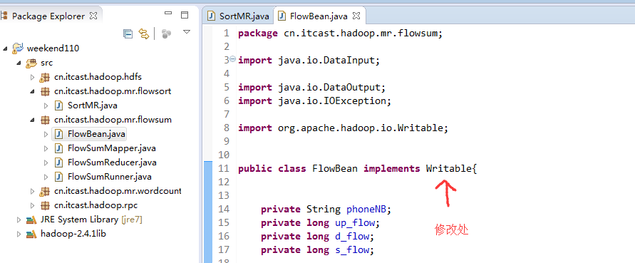The image size is (635, 263).
Task: Select the src folder label
Action: [x=46, y=63]
